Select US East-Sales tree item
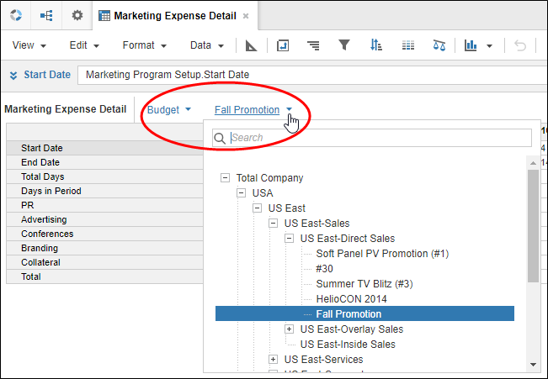This screenshot has height=379, width=548. click(x=317, y=224)
